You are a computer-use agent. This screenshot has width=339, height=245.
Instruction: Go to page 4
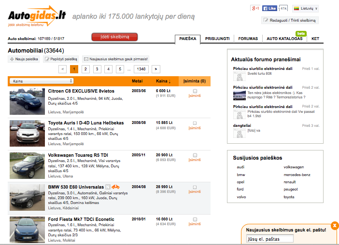coord(109,69)
